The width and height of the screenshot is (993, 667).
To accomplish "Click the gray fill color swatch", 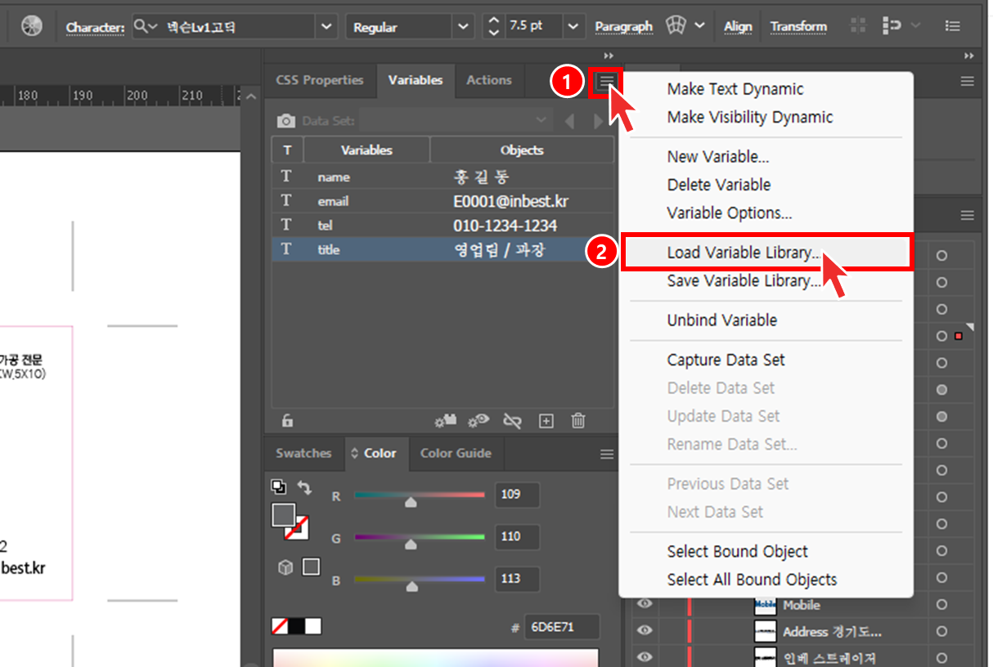I will click(x=283, y=515).
